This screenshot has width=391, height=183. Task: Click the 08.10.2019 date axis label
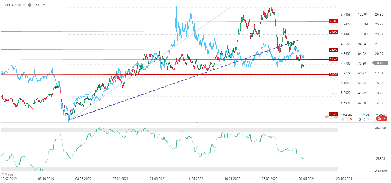click(x=46, y=179)
